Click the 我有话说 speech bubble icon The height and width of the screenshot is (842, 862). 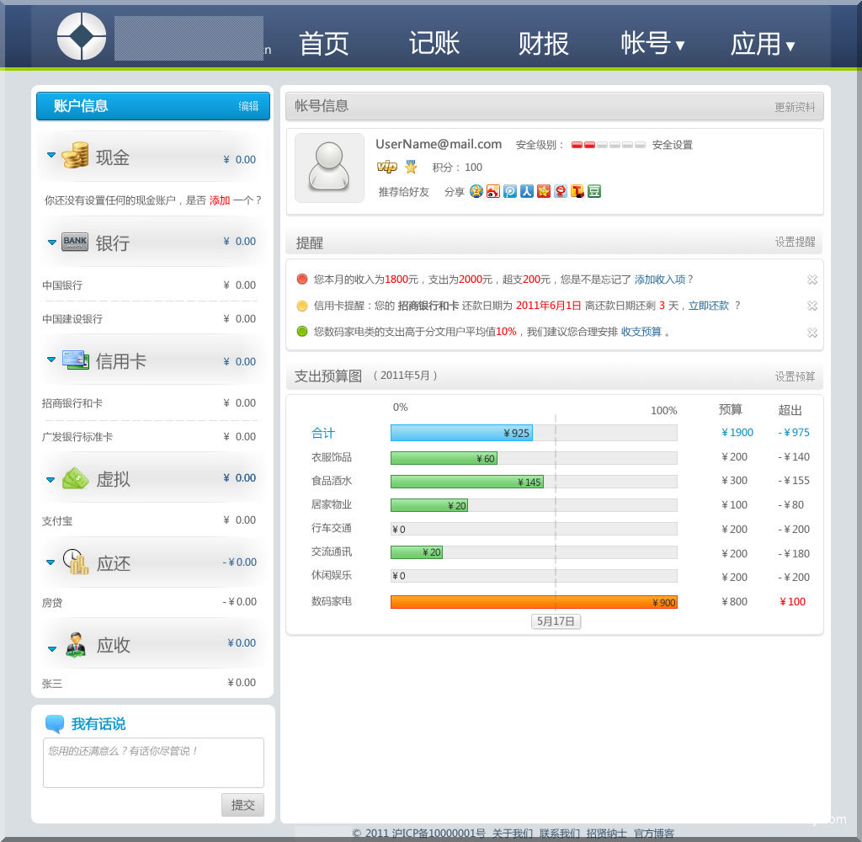[55, 724]
